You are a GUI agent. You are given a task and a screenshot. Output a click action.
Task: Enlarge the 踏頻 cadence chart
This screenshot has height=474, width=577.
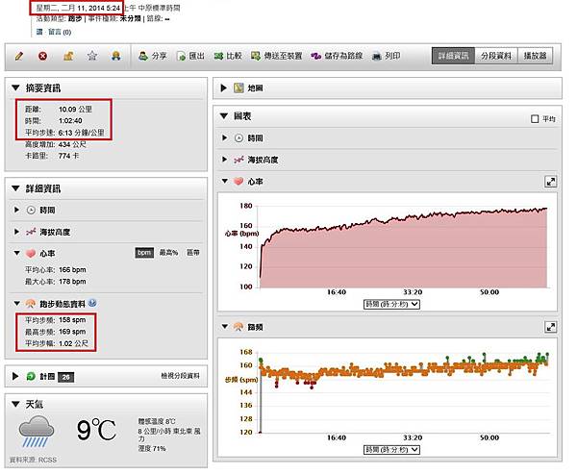pos(550,327)
